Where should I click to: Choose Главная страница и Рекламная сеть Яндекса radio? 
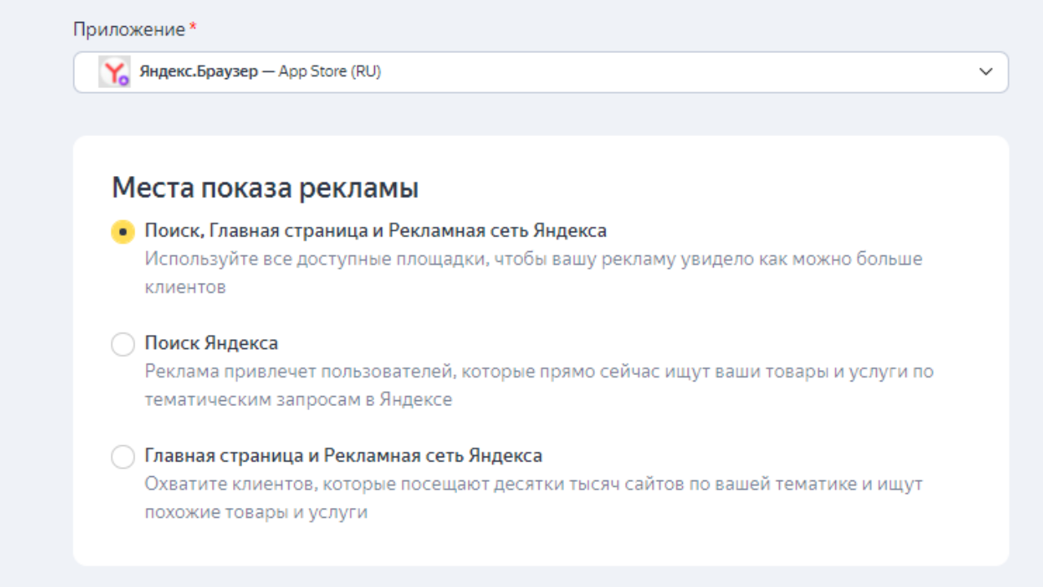[x=122, y=457]
